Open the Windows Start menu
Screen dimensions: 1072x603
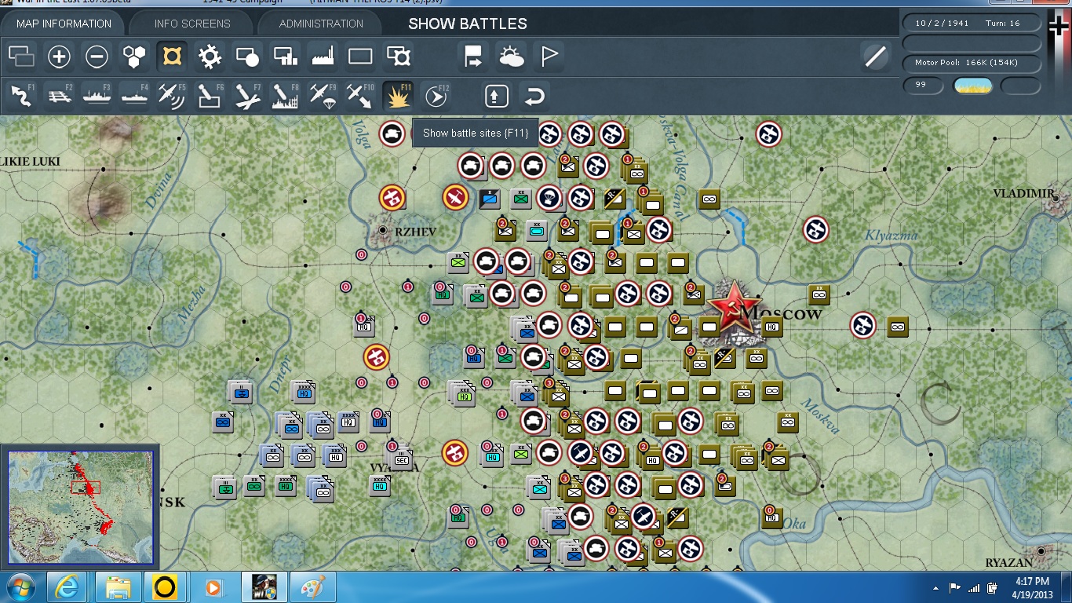pos(19,587)
